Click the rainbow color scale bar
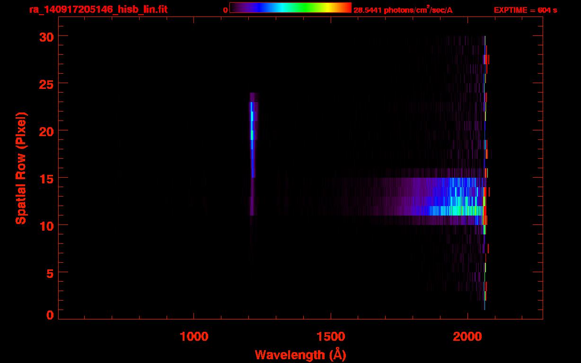 [290, 8]
